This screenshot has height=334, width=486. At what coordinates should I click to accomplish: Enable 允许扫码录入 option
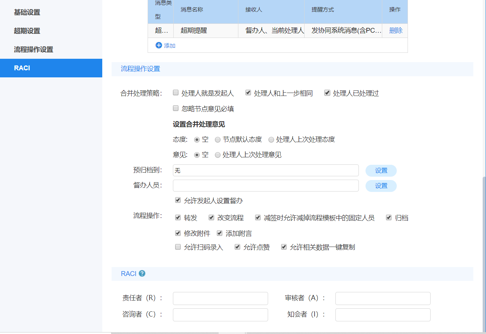[x=178, y=247]
